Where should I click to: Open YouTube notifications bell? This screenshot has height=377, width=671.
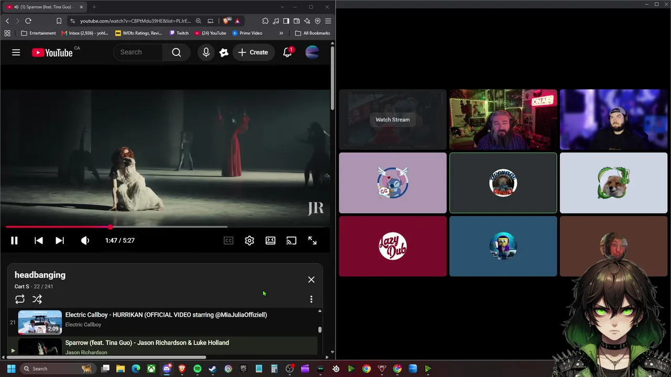pos(287,52)
